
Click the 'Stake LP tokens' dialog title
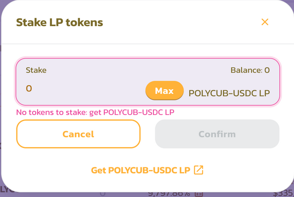59,22
